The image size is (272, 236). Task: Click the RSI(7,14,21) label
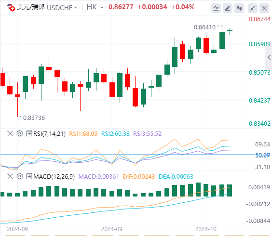click(x=50, y=134)
